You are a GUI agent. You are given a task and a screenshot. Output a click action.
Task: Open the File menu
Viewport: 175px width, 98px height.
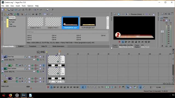click(x=3, y=6)
